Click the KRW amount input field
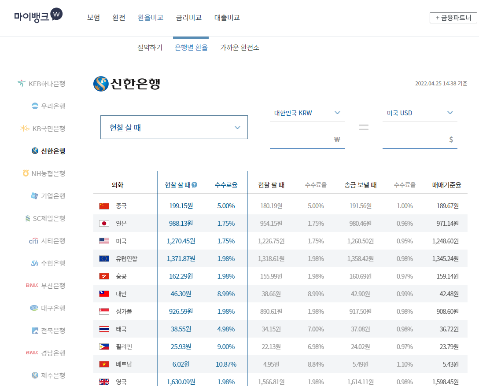479x386 pixels. (307, 139)
